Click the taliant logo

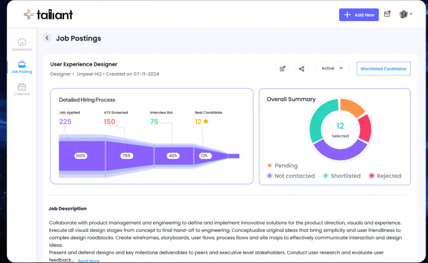[48, 15]
